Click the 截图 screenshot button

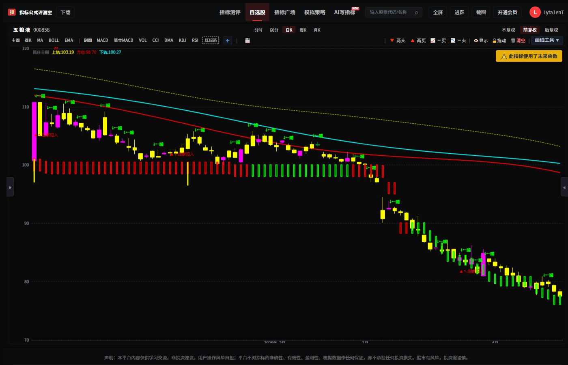[481, 12]
